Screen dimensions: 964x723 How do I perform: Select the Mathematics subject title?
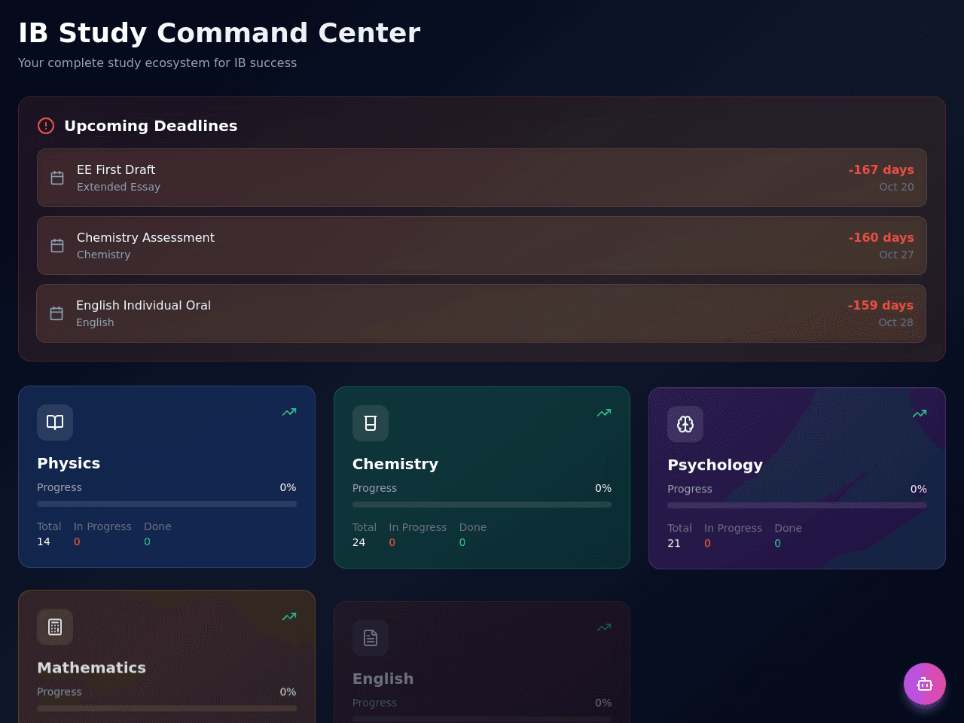pyautogui.click(x=92, y=667)
